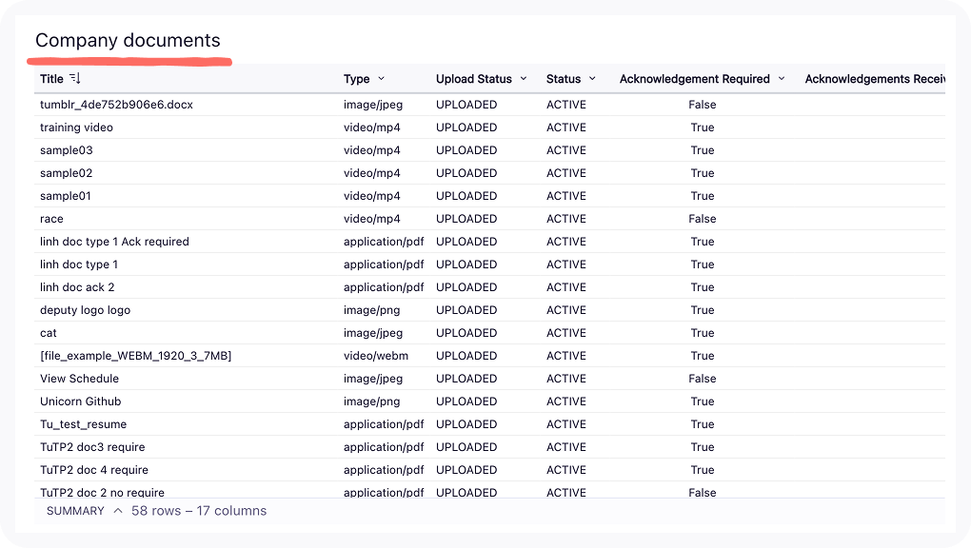971x548 pixels.
Task: Click the Acknowledgements Received column header
Action: (874, 79)
